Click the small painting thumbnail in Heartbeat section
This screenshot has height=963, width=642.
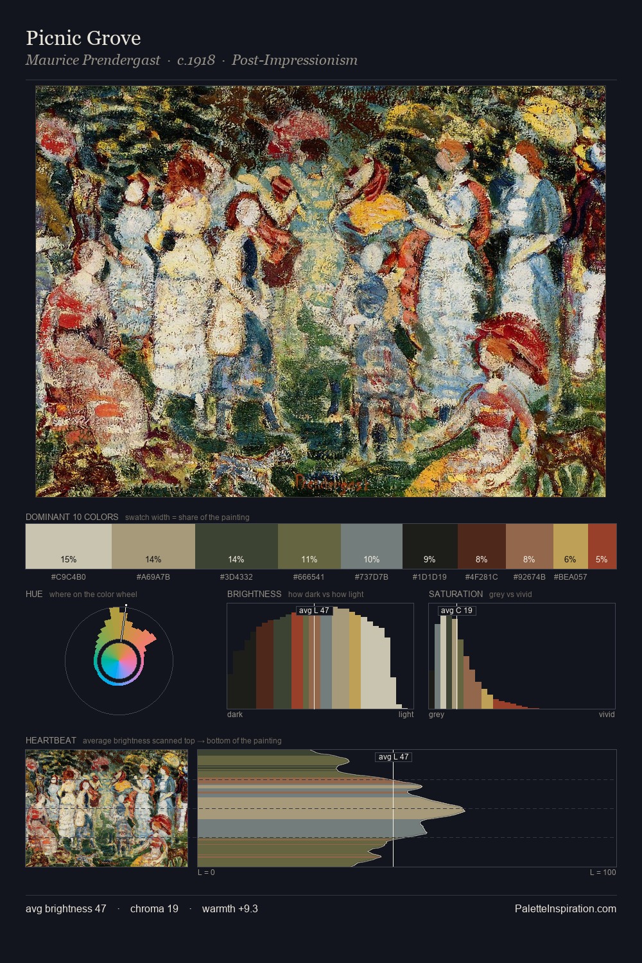107,808
